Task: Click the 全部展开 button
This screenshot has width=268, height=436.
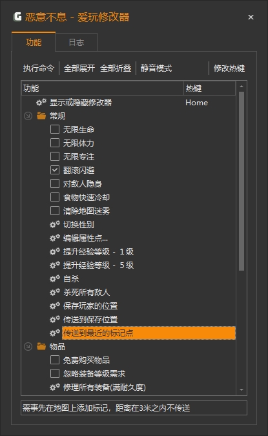Action: tap(79, 68)
